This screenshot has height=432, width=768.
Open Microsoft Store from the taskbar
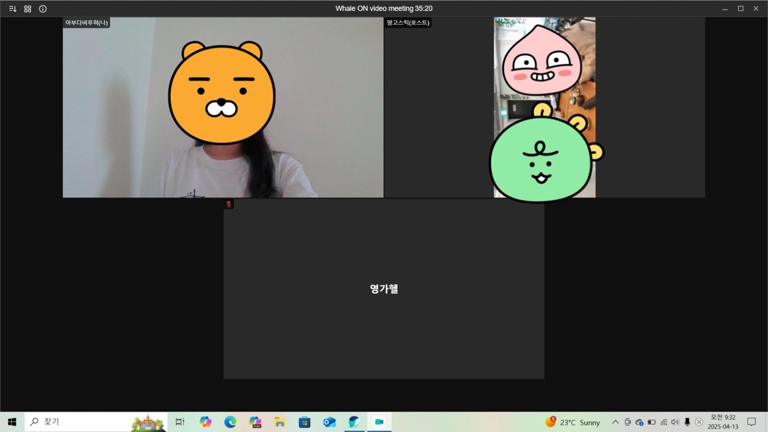pos(304,422)
